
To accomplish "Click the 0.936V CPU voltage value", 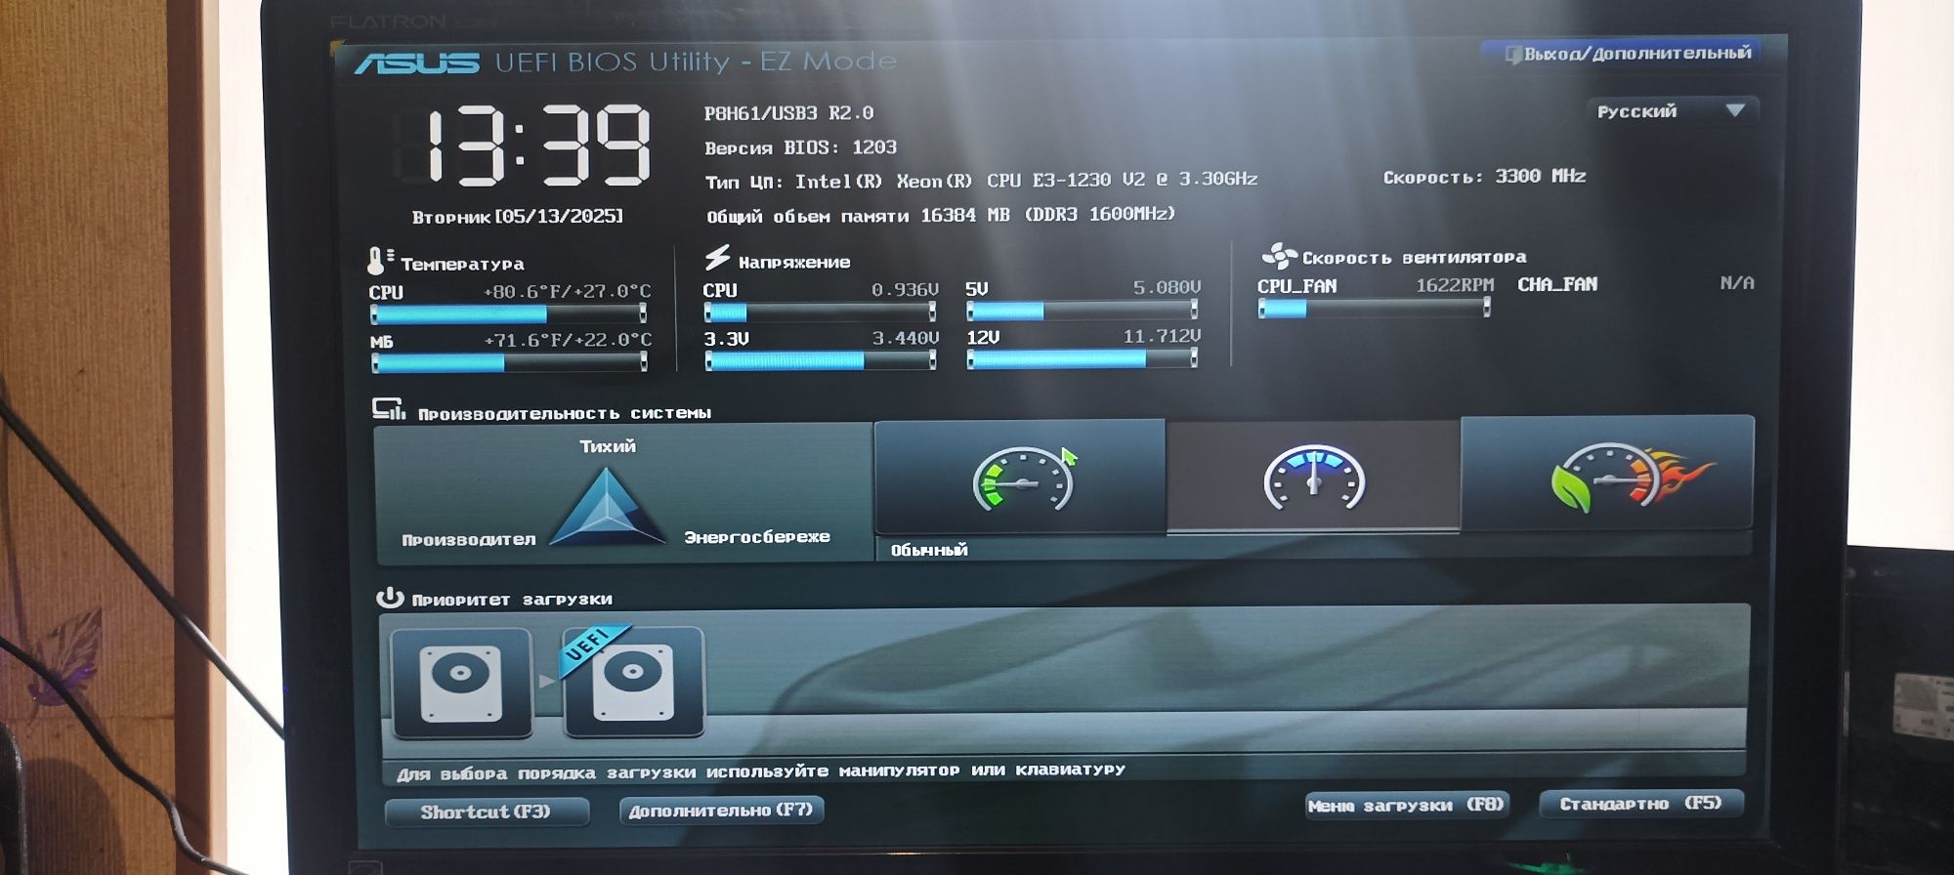I will (x=905, y=290).
